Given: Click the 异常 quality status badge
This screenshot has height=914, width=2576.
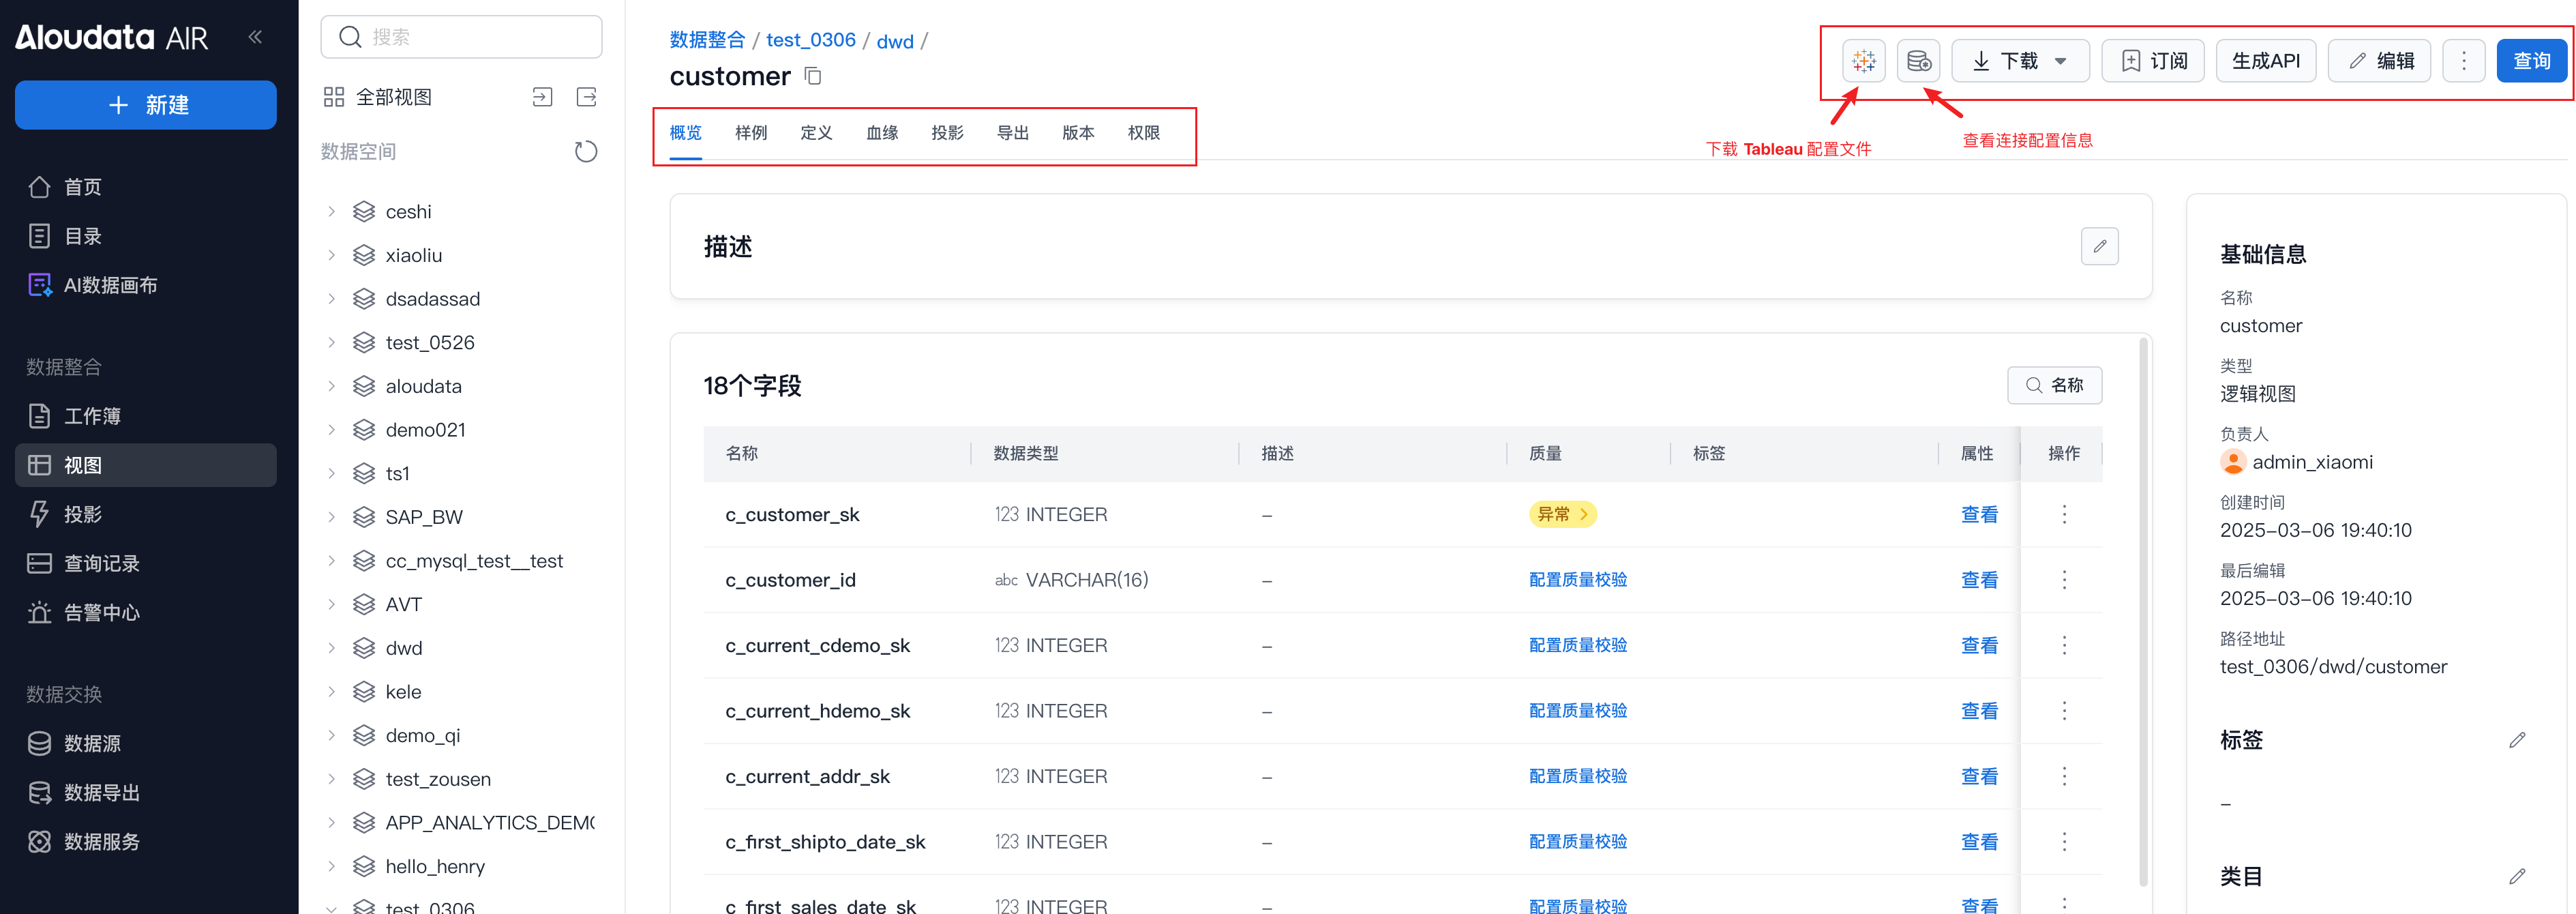Looking at the screenshot, I should (x=1561, y=514).
